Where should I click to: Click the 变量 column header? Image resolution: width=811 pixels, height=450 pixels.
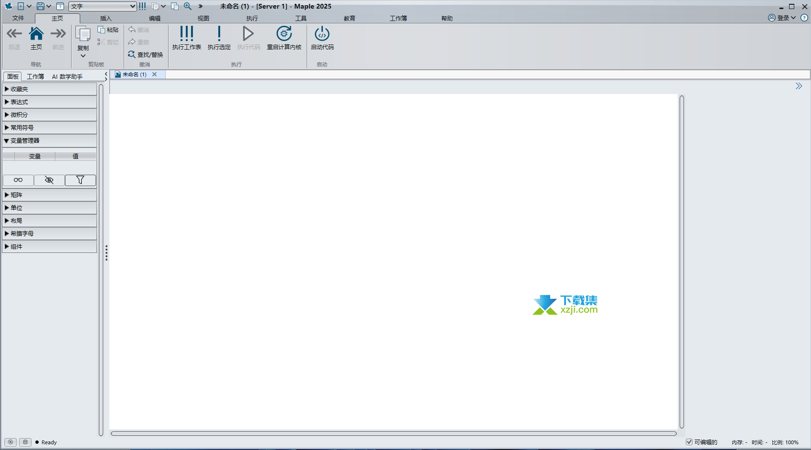[x=35, y=156]
